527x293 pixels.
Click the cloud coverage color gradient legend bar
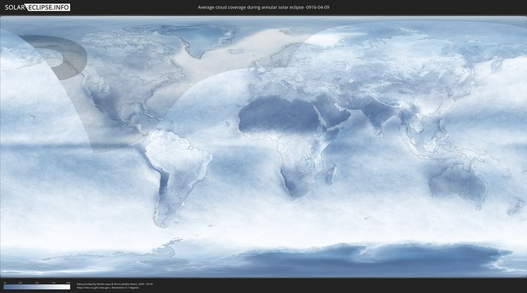pos(37,287)
